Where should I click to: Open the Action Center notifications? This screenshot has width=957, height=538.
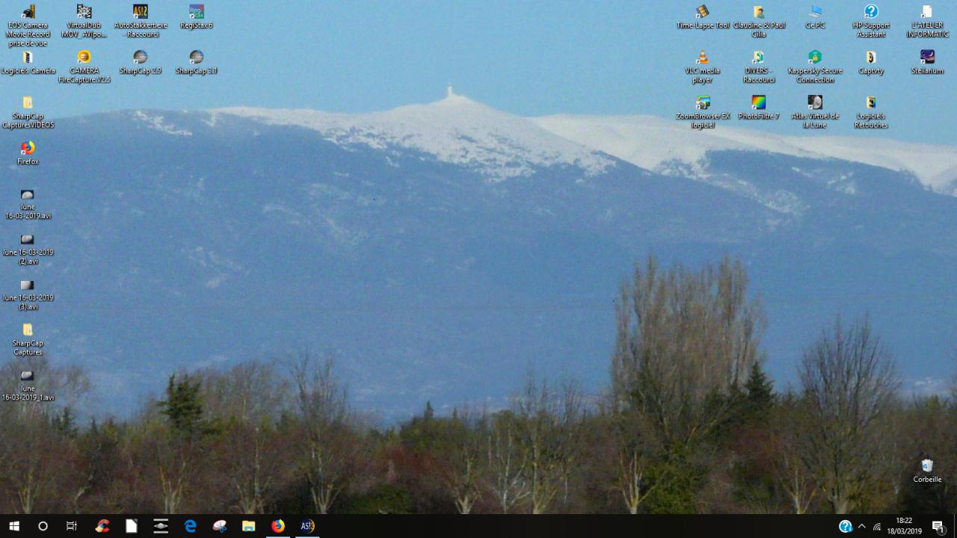click(938, 526)
